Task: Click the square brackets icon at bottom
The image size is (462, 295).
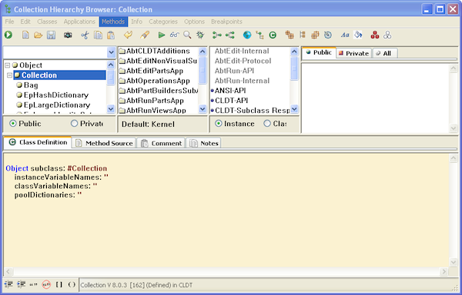Action: [59, 284]
